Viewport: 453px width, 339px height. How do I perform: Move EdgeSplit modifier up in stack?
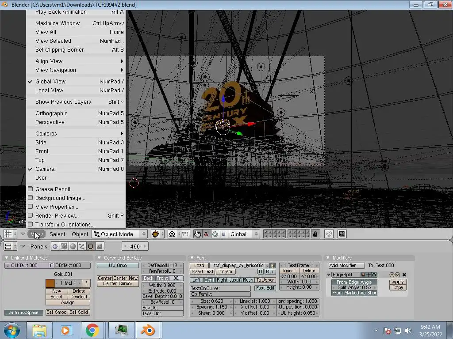(x=392, y=275)
